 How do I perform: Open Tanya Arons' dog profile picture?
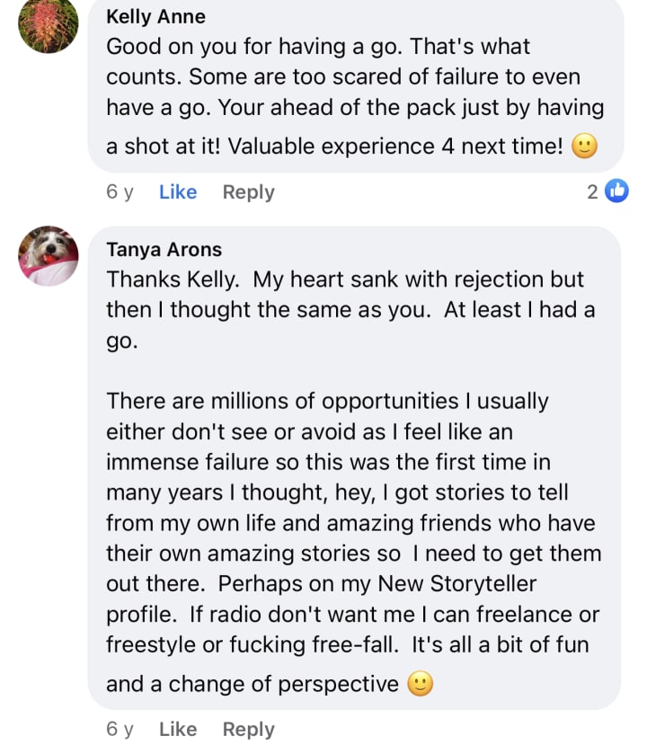49,256
